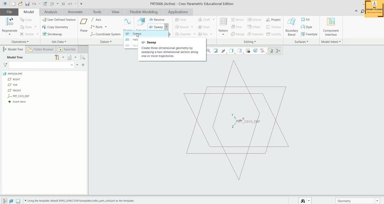Expand the Datum group menu
Viewport: 384px width, 204px height.
point(106,42)
